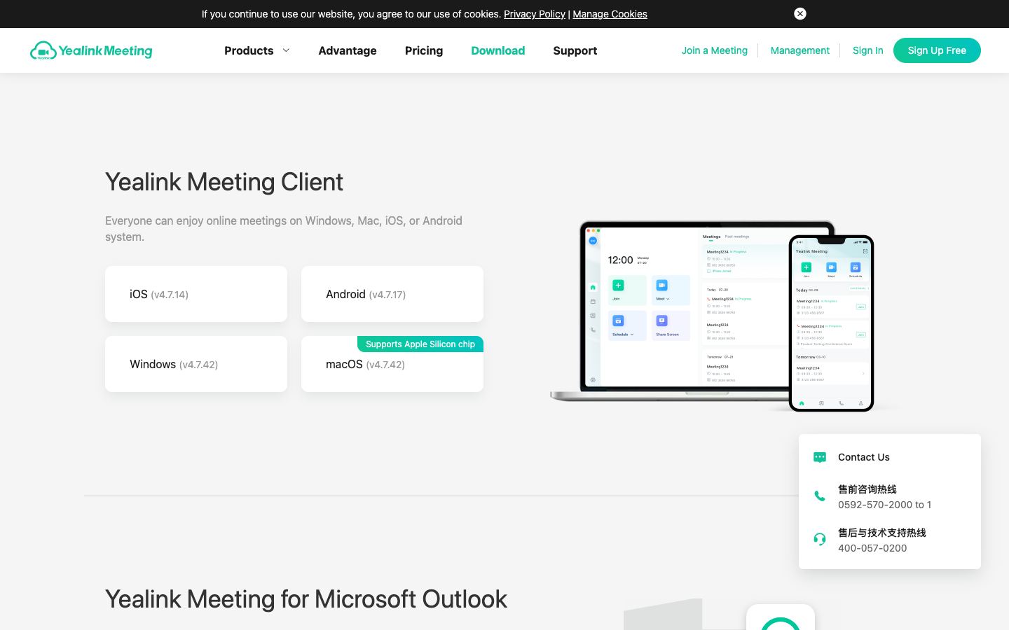
Task: Click the Sign Up Free button
Action: coord(937,50)
